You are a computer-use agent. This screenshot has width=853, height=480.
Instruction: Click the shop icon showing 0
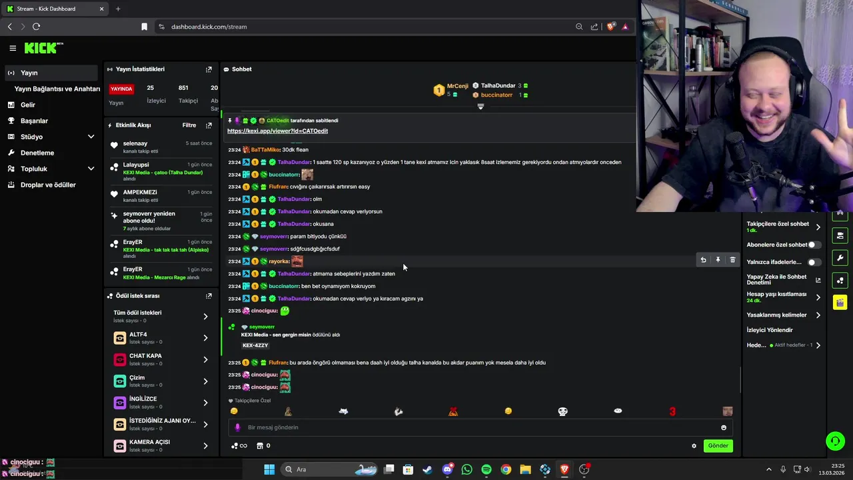pos(264,446)
